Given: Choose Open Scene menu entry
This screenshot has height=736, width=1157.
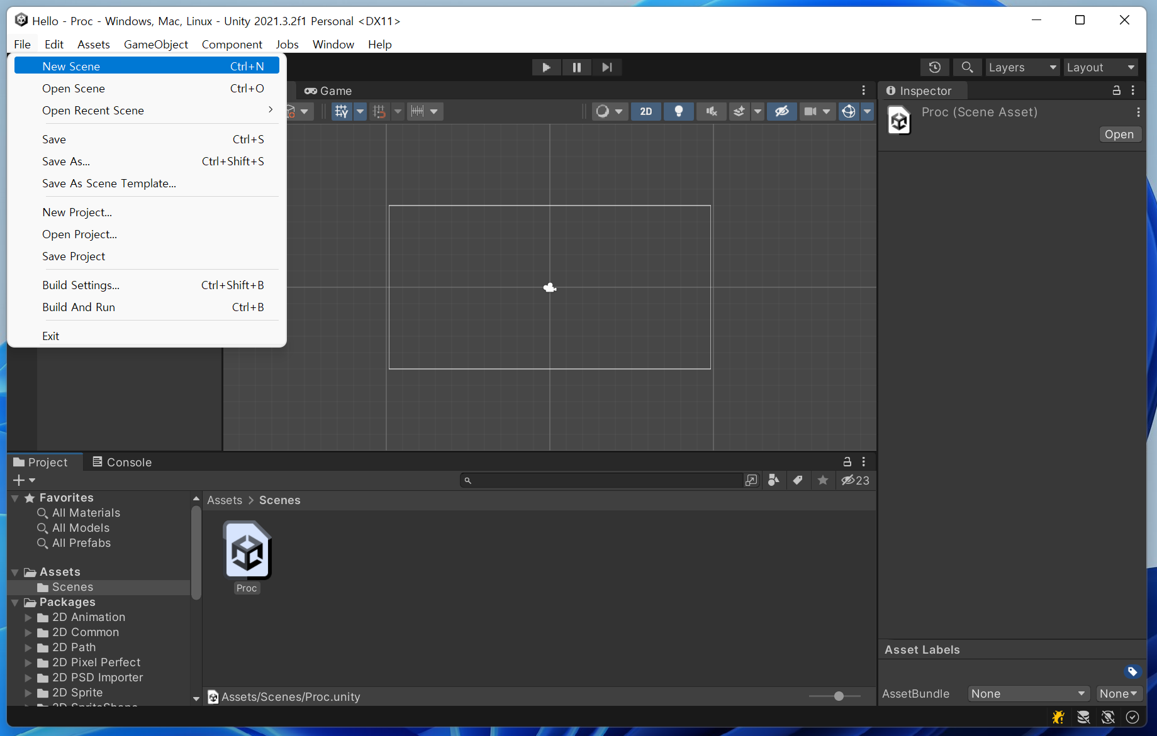Looking at the screenshot, I should click(147, 88).
